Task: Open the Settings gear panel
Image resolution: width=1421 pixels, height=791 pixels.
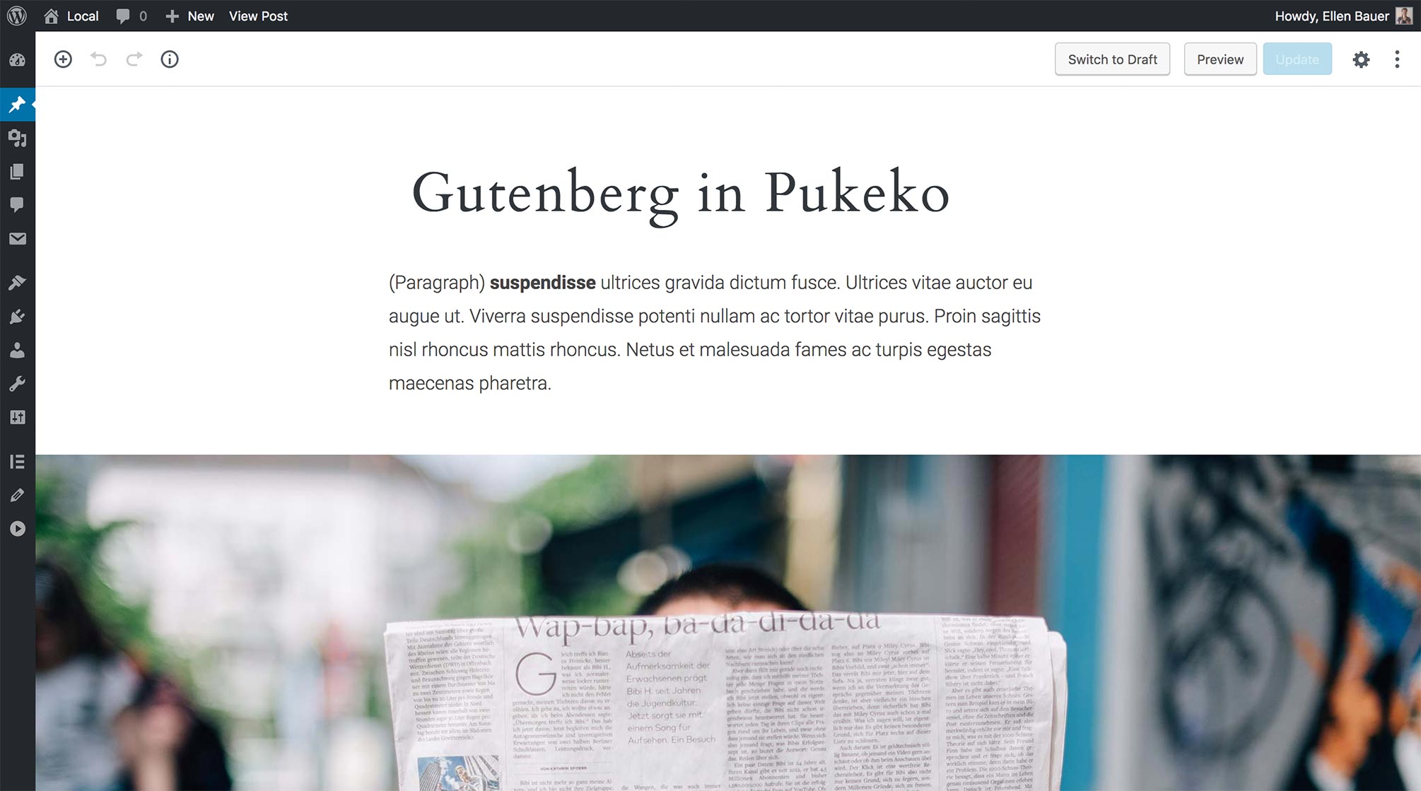Action: coord(1361,59)
